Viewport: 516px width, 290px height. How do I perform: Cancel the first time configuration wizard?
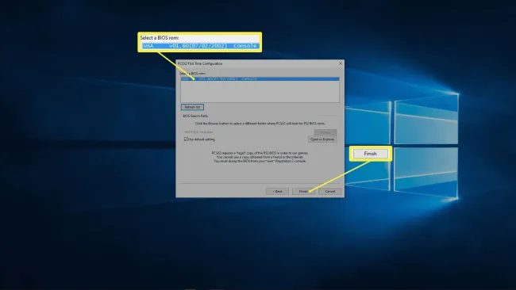tap(330, 191)
